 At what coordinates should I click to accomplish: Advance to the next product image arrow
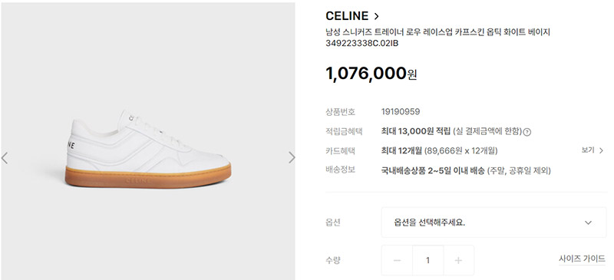tap(292, 157)
